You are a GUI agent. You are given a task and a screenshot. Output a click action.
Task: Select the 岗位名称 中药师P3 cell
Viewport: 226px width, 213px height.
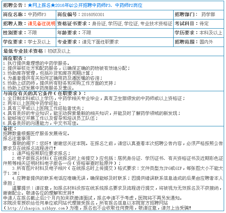coord(29,15)
